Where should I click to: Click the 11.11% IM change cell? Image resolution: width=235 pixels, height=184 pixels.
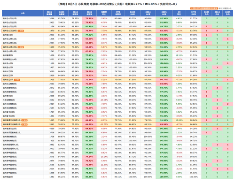179,55
